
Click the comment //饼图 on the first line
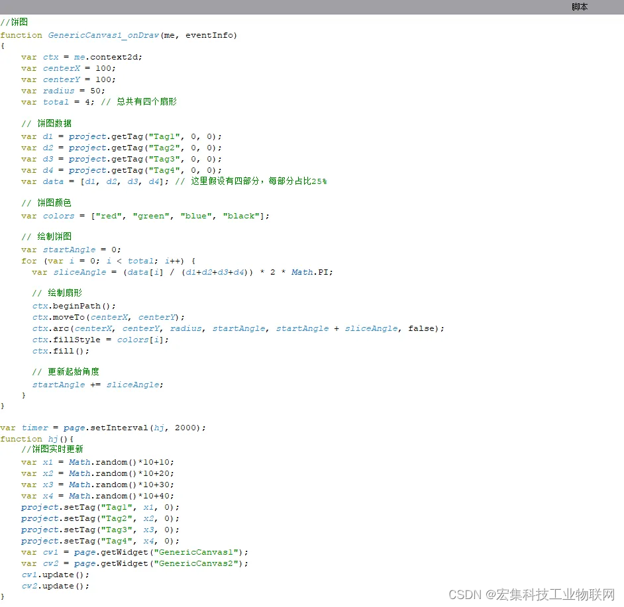point(13,22)
